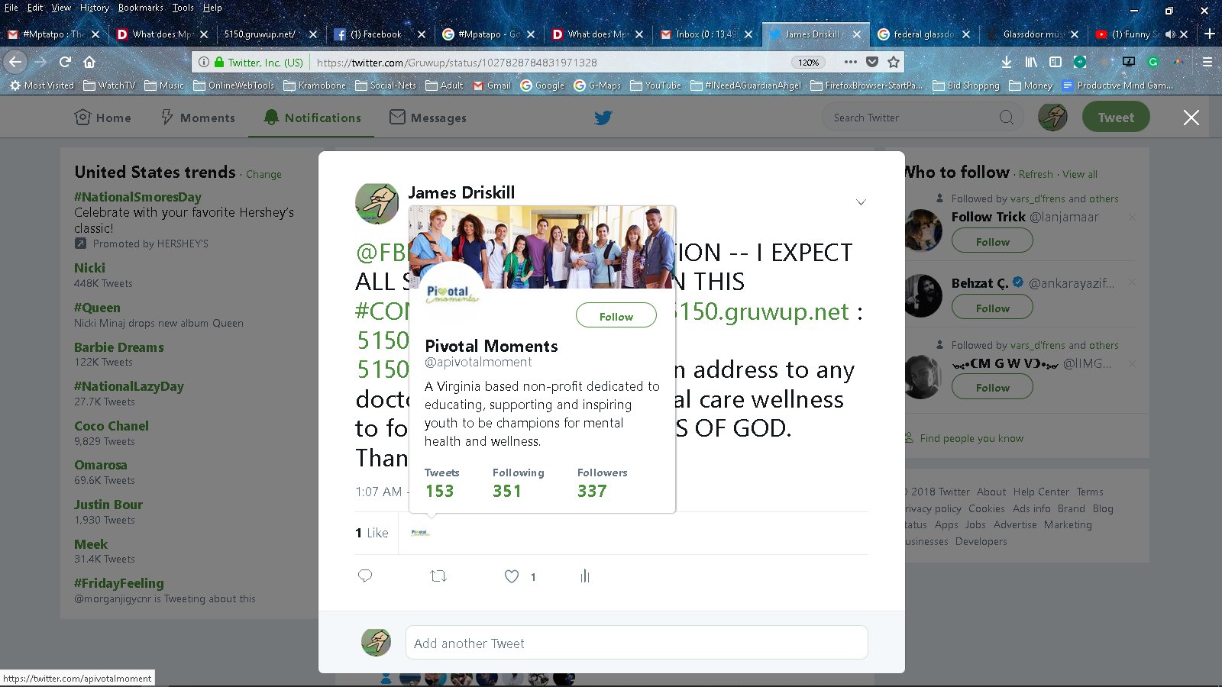Open page actions three-dot menu
The height and width of the screenshot is (687, 1222).
tap(850, 62)
